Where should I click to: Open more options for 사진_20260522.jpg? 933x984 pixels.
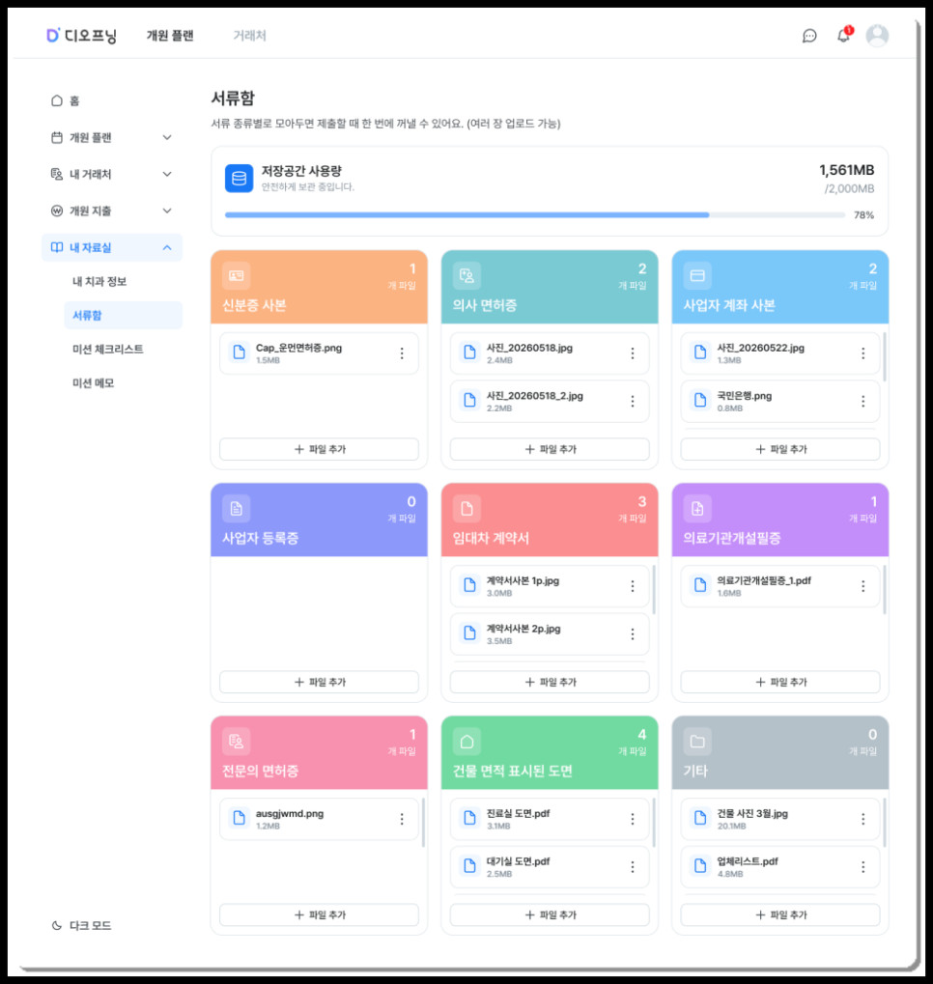click(863, 353)
